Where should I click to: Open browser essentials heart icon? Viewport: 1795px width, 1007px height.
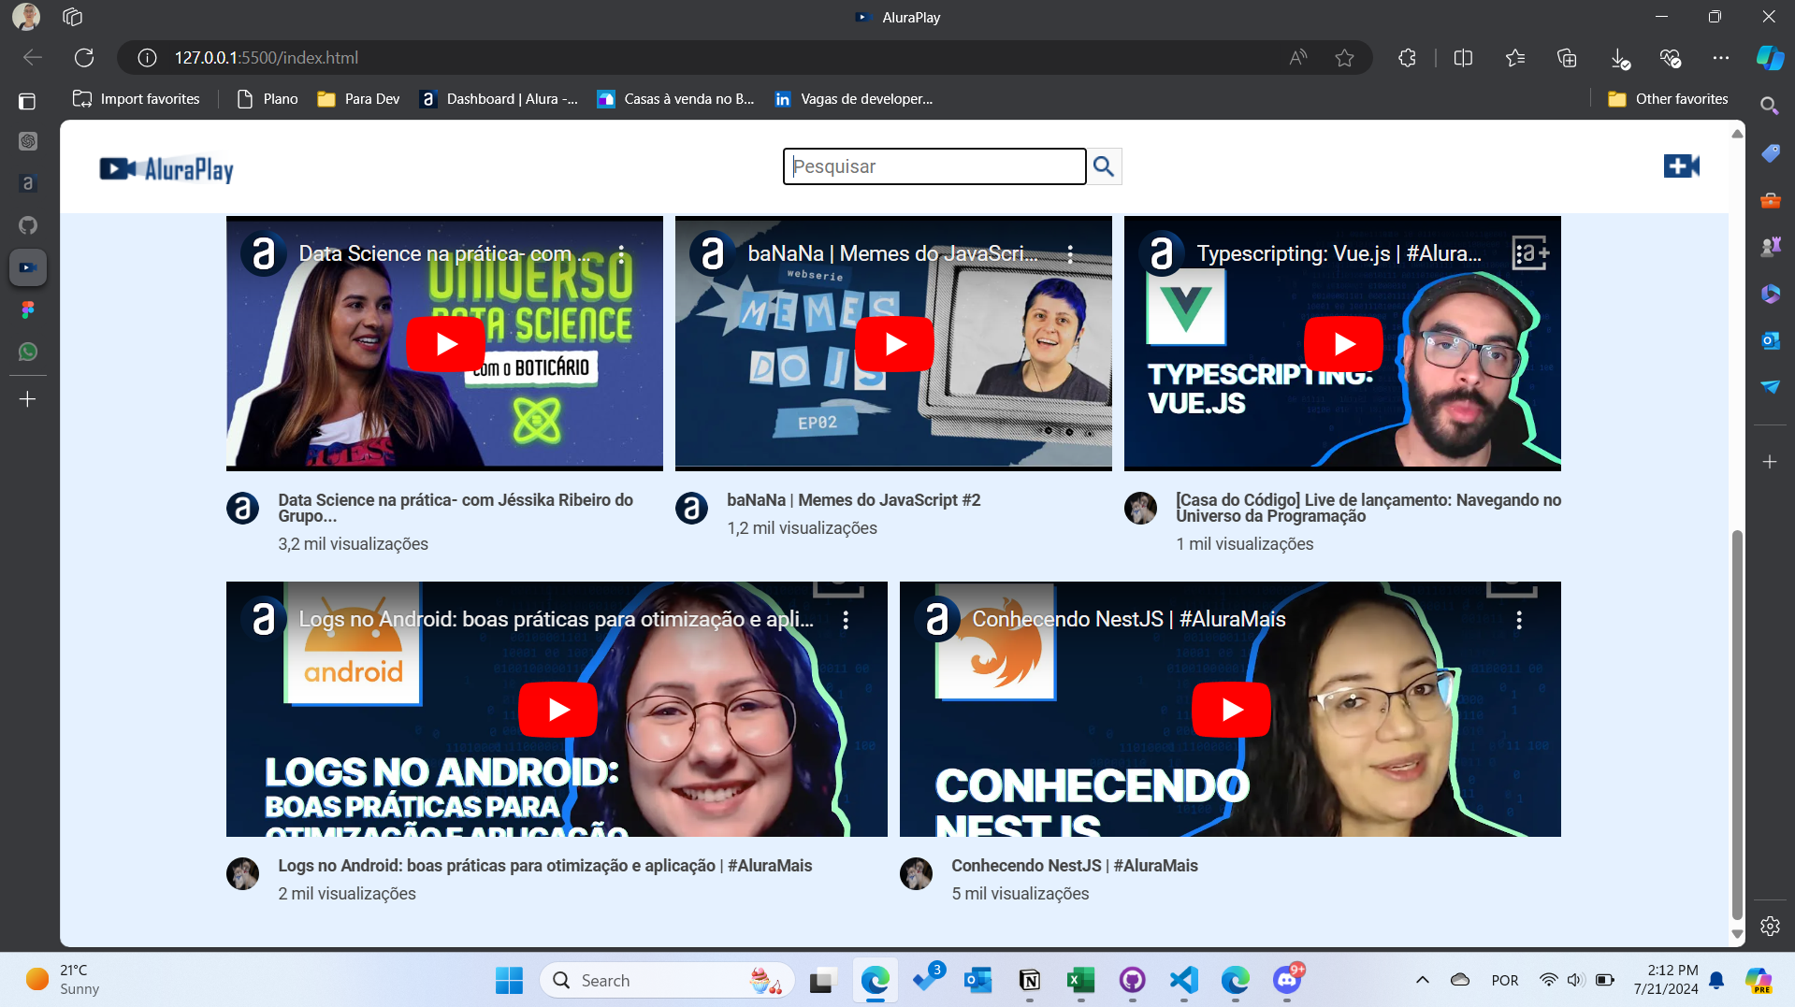pos(1670,58)
